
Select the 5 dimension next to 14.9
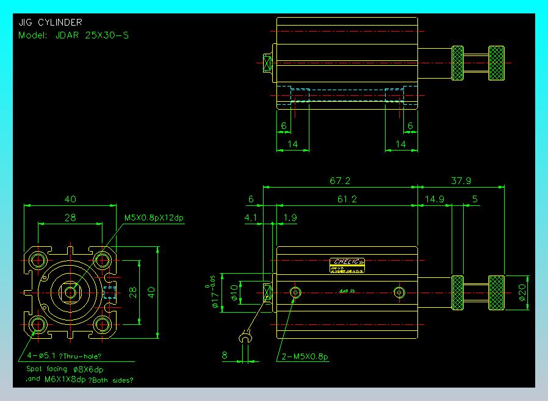475,199
